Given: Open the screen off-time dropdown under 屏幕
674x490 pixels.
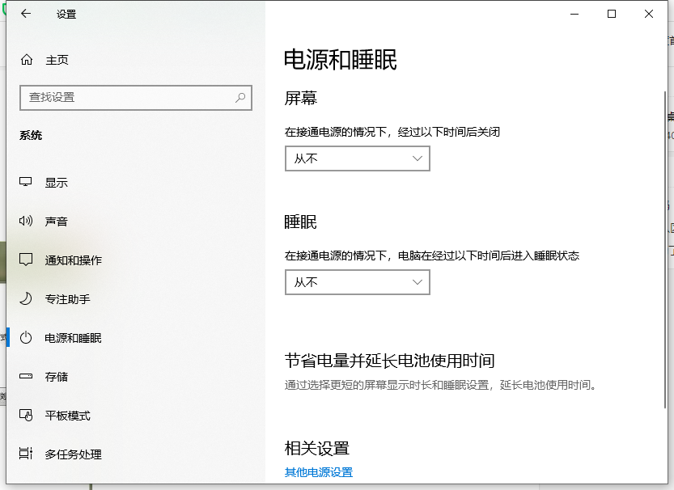Looking at the screenshot, I should (357, 158).
